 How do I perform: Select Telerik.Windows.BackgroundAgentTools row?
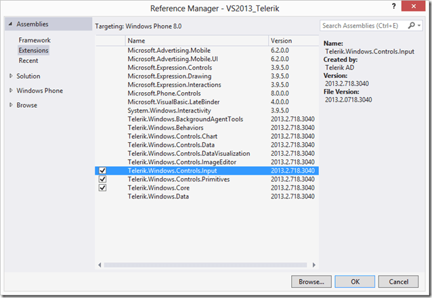pyautogui.click(x=207, y=119)
